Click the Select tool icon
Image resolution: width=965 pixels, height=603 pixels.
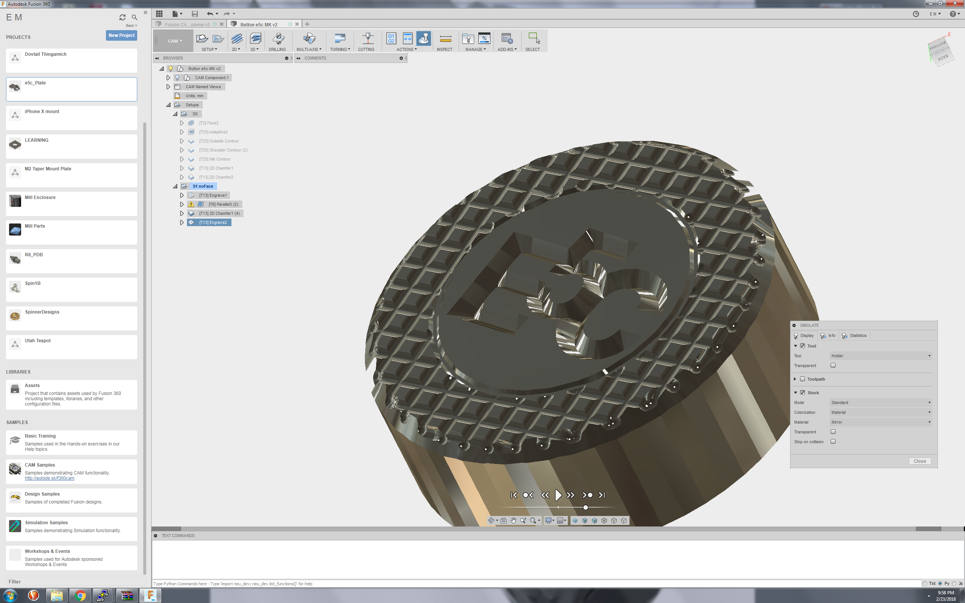pos(533,38)
